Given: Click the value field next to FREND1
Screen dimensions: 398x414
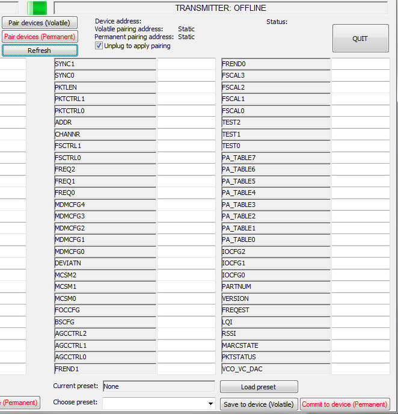Looking at the screenshot, I should [x=186, y=369].
